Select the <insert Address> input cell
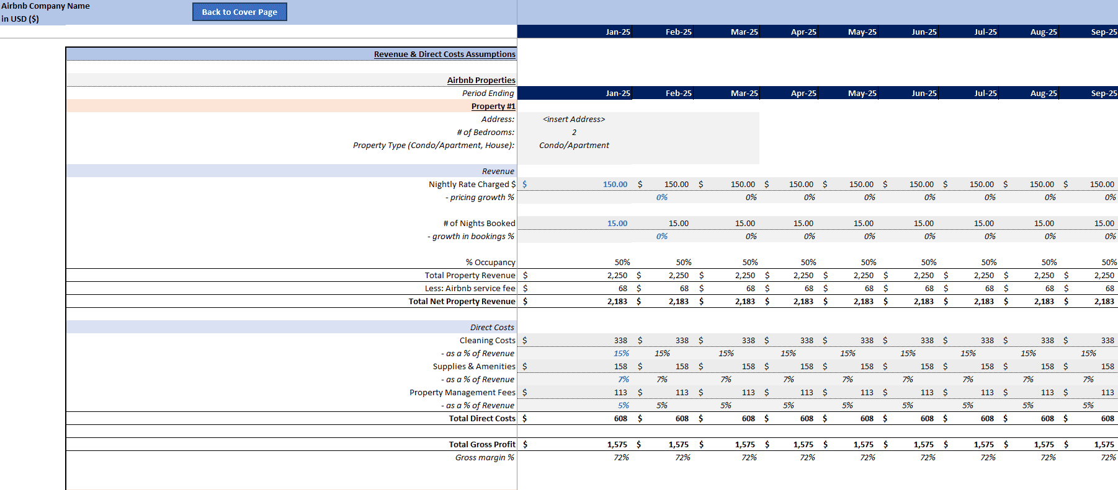The image size is (1118, 490). 574,119
